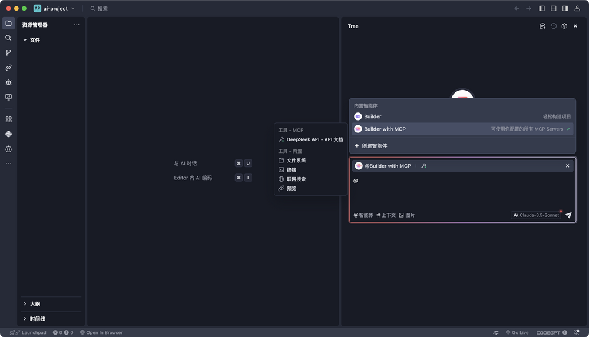Expand the 时间线 timeline section

tap(37, 319)
